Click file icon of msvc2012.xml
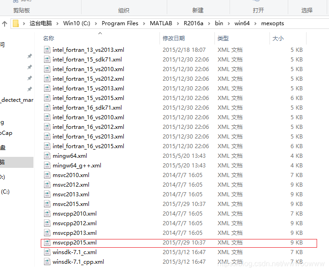This screenshot has height=272, width=329. point(47,185)
